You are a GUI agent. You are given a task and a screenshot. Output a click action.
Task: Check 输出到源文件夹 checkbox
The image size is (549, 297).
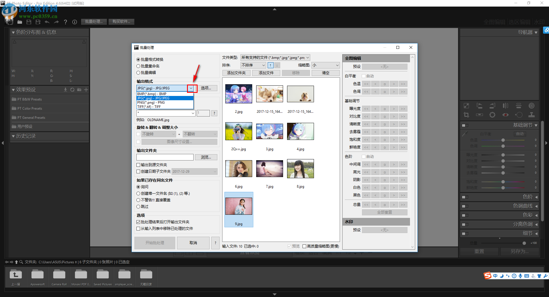(138, 165)
